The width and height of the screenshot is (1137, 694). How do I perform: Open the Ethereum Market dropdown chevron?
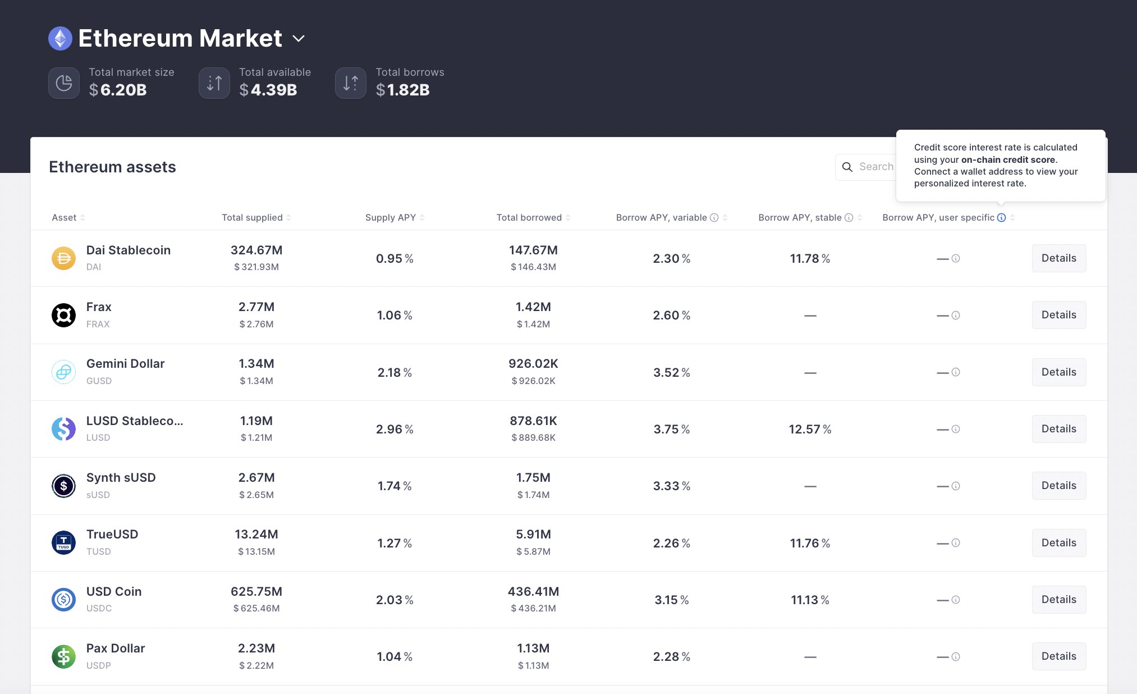299,39
